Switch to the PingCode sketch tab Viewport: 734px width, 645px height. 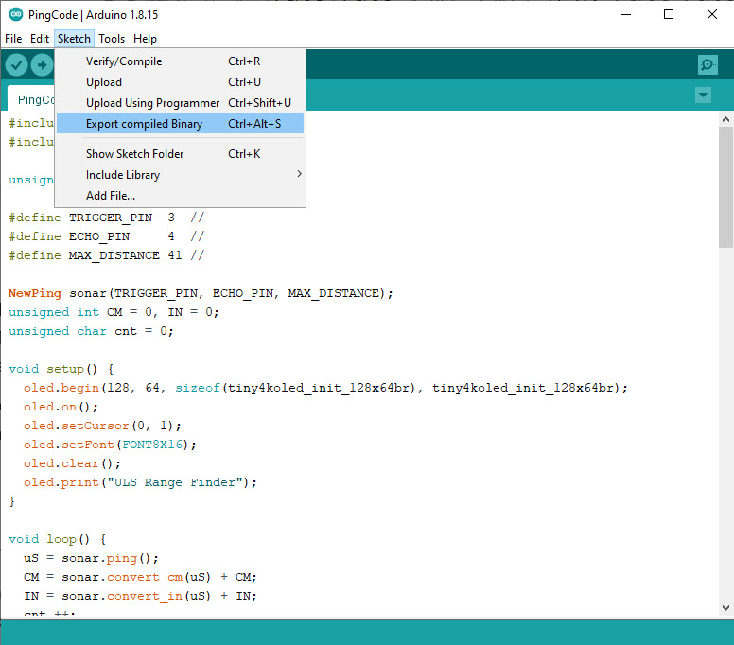(x=30, y=99)
